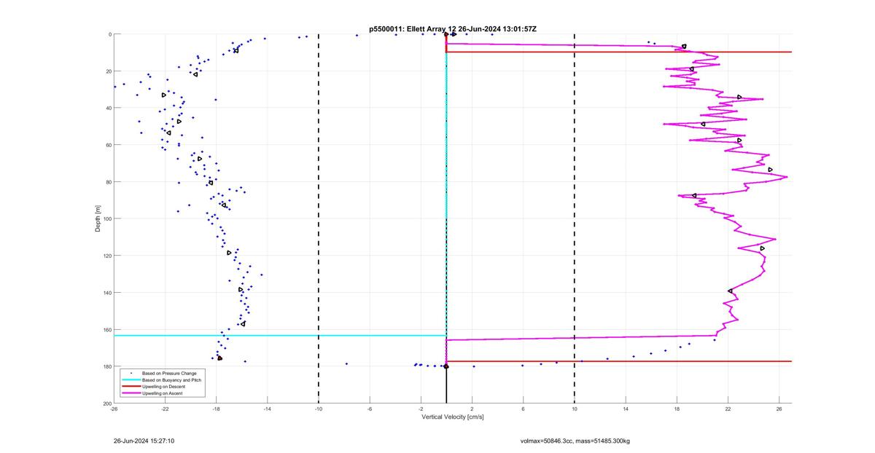Click the dashed vertical line at 10 cm/s
Screen dimensions: 875x453
pos(575,218)
